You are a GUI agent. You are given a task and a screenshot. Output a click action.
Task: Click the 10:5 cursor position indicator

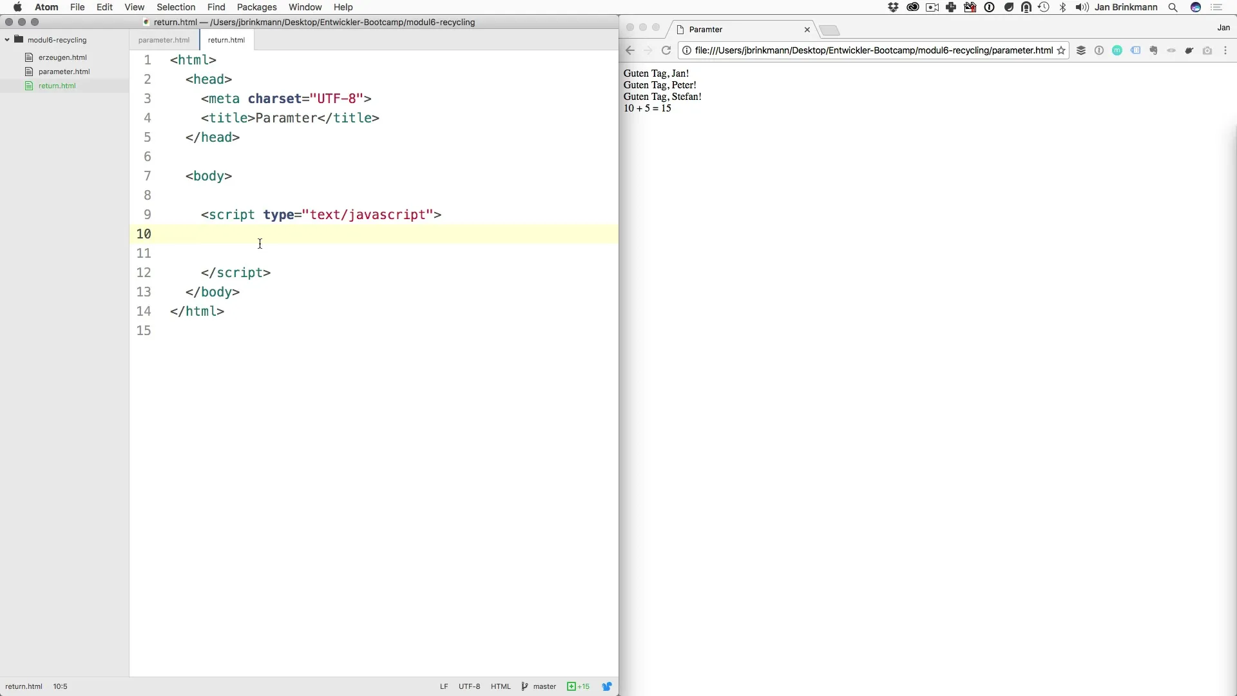[60, 686]
